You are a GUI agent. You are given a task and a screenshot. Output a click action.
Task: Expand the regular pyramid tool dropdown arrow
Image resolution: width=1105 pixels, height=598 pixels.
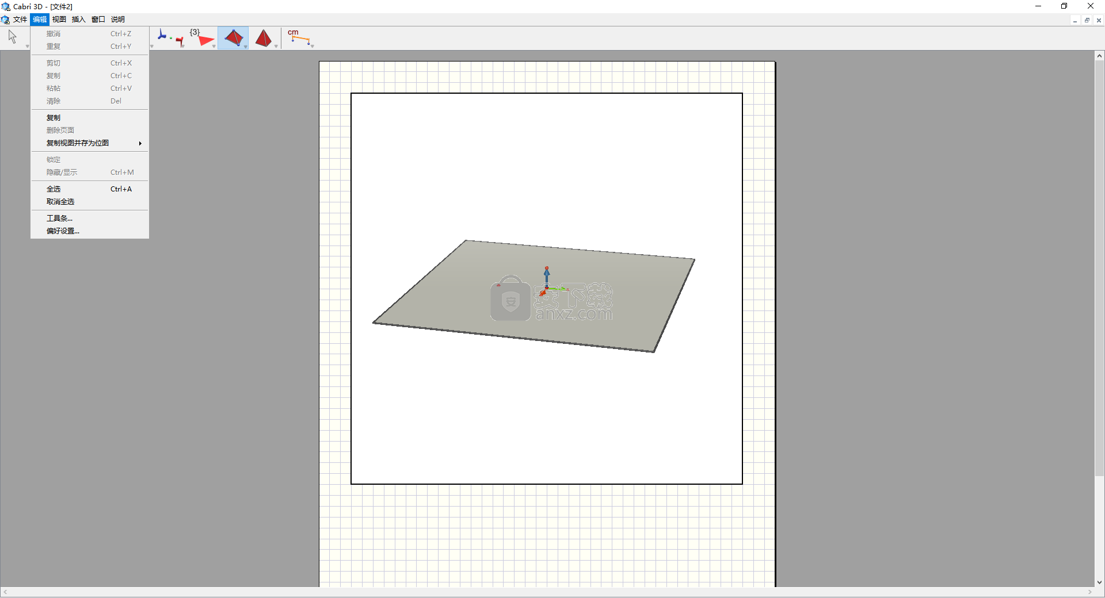coord(276,46)
